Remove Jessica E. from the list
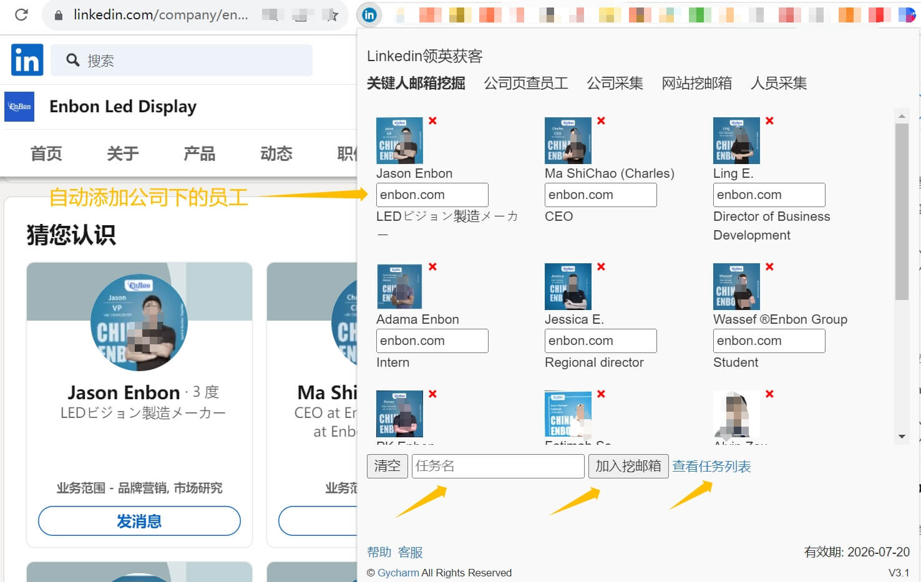Viewport: 921px width, 582px height. (x=601, y=266)
